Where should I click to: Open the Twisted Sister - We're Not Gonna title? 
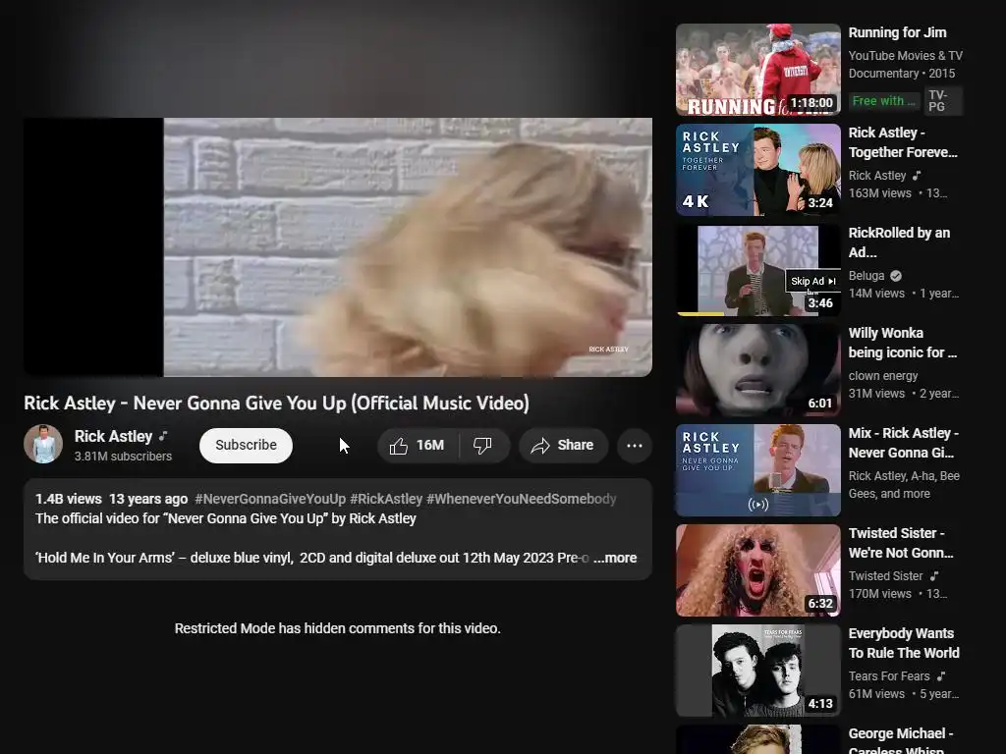(x=901, y=543)
